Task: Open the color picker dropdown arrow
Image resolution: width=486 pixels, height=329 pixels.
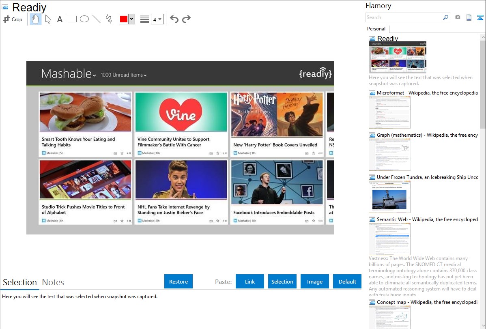Action: (132, 19)
